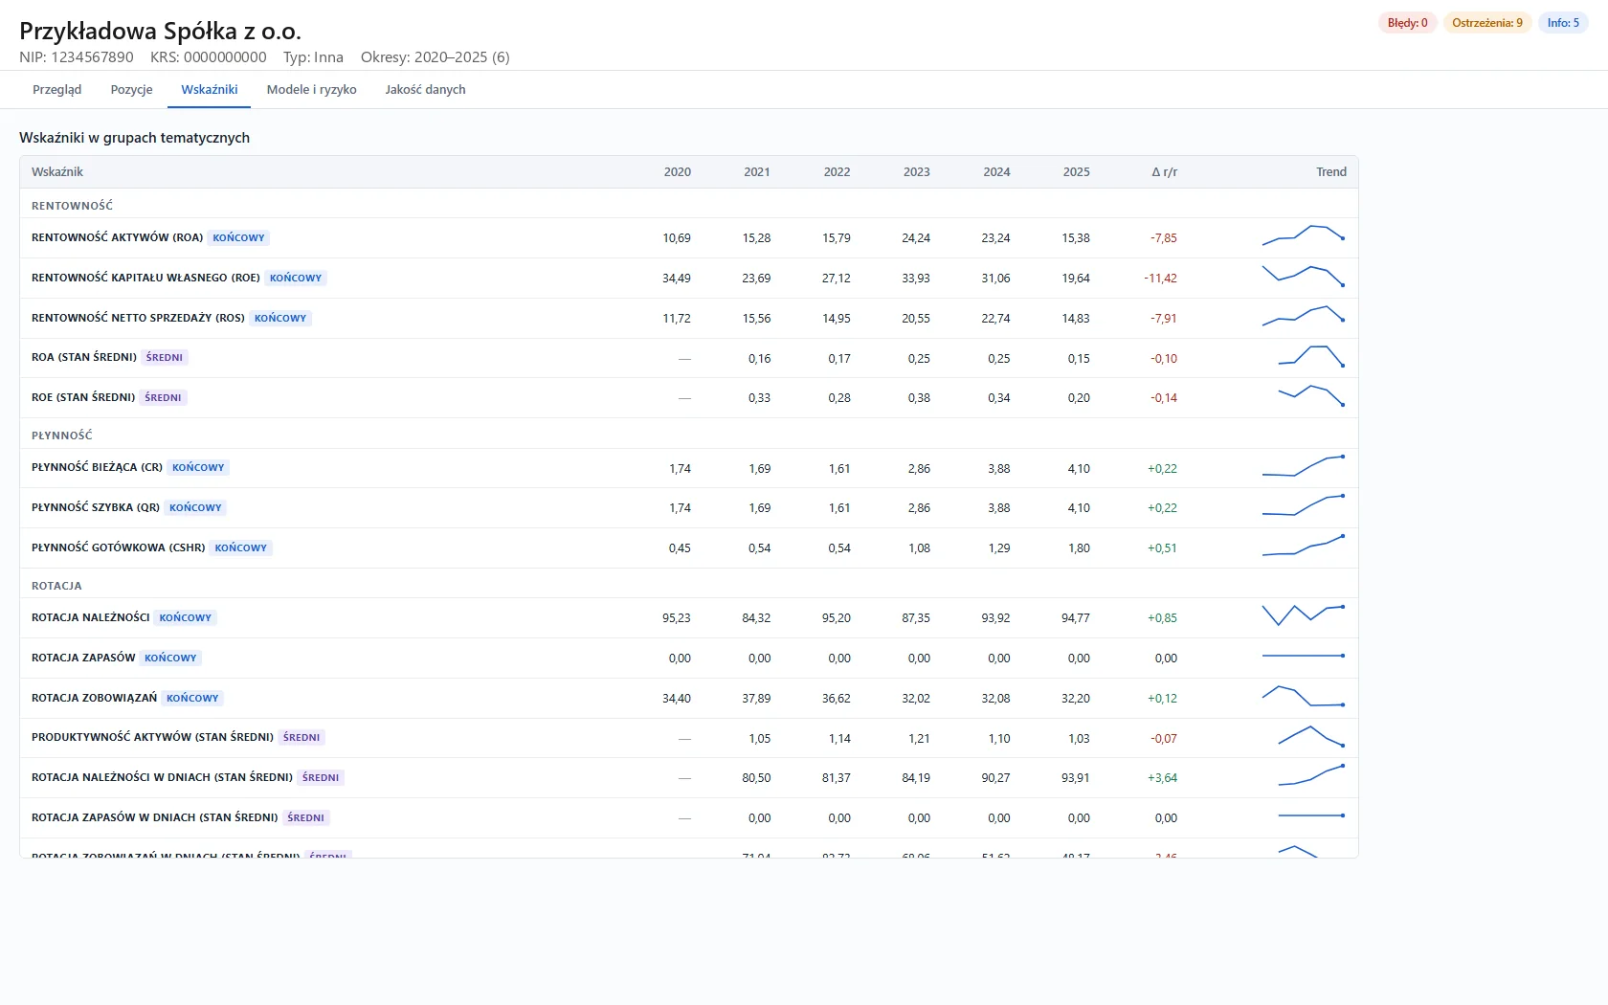Click the Błędy: 0 badge
Viewport: 1608px width, 1005px height.
1407,23
